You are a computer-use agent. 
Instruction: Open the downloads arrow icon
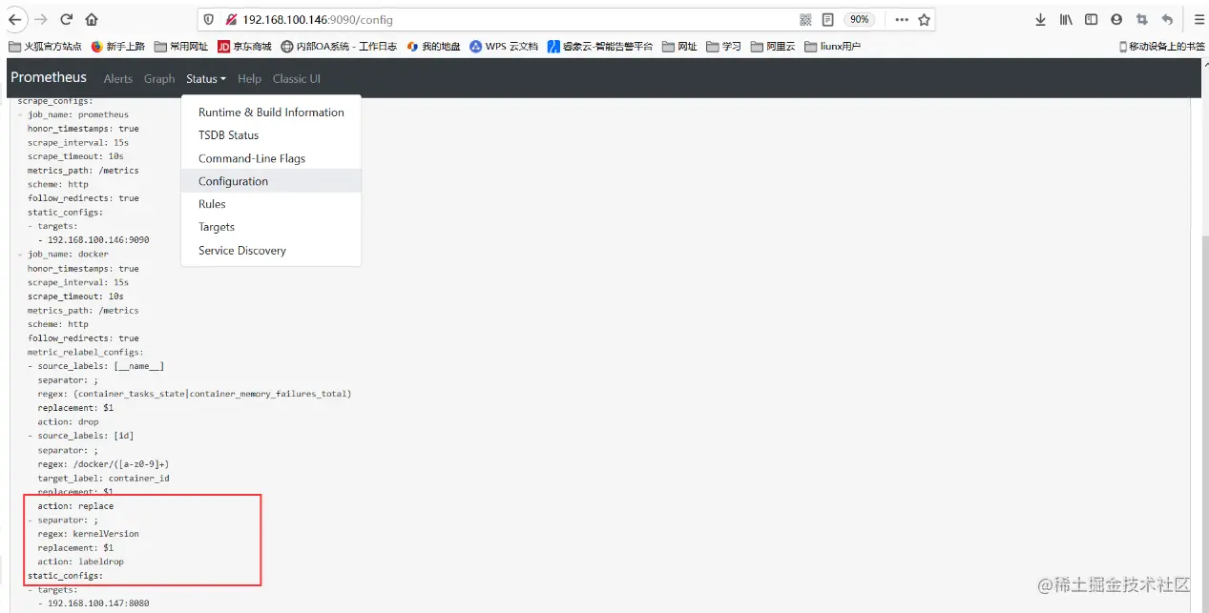tap(1040, 19)
